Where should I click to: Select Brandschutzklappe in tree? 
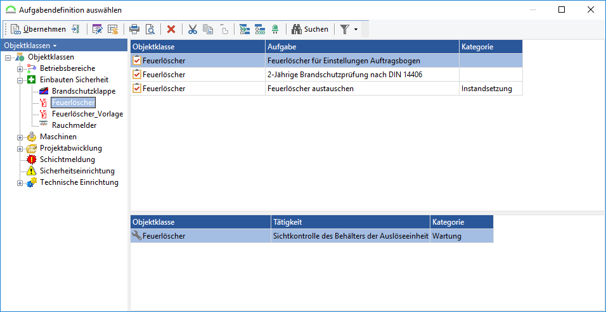pyautogui.click(x=84, y=91)
